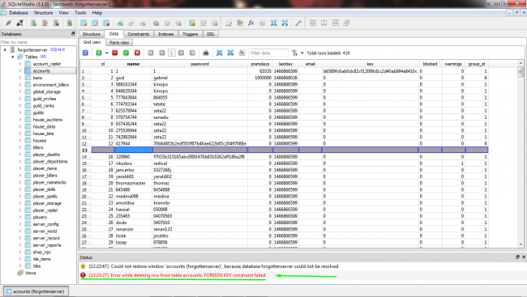Image resolution: width=527 pixels, height=297 pixels.
Task: Select the Views tree node
Action: click(30, 273)
